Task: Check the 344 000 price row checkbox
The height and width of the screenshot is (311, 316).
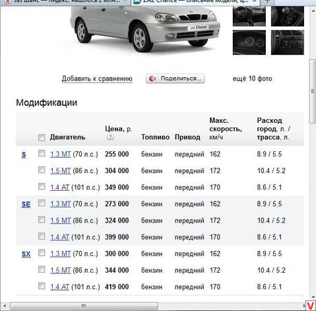Action: click(x=42, y=269)
